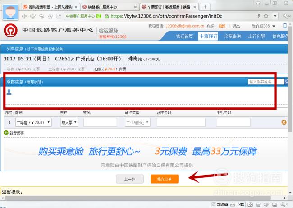Image resolution: width=293 pixels, height=208 pixels.
Task: Click the 新增乘客 add passenger link
Action: tap(17, 133)
